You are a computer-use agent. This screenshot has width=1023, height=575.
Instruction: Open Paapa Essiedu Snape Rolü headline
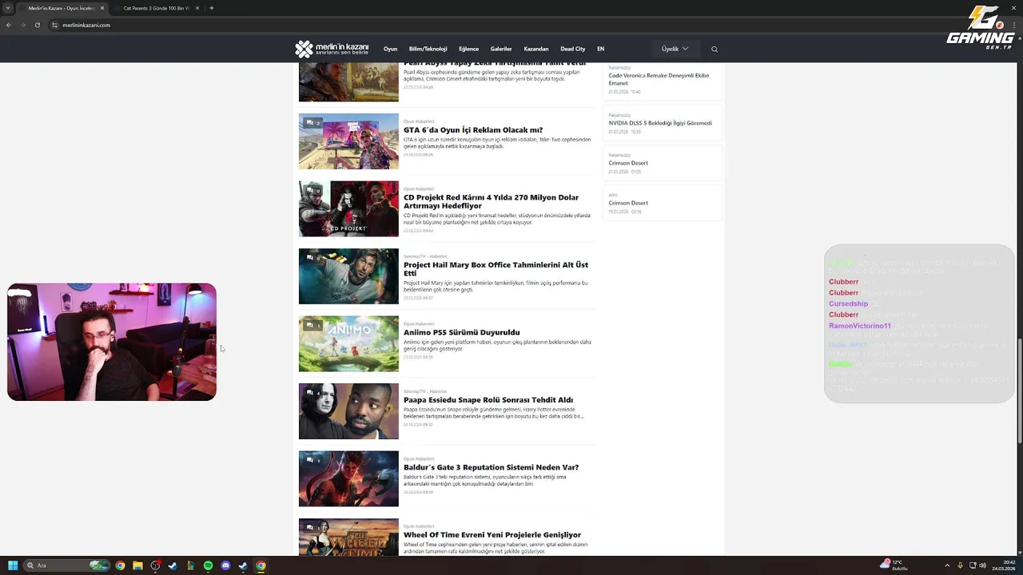[x=488, y=400]
